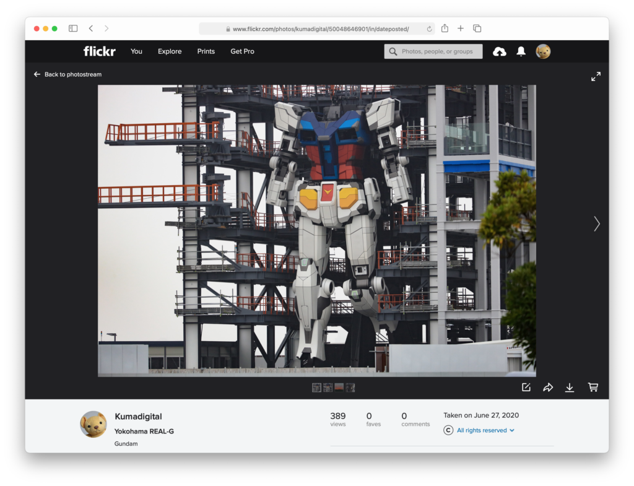The width and height of the screenshot is (634, 486).
Task: Go to next photo with right chevron
Action: click(597, 223)
